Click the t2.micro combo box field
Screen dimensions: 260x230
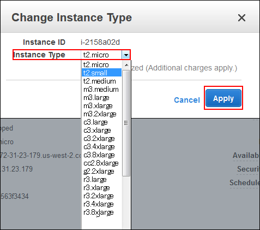point(105,55)
